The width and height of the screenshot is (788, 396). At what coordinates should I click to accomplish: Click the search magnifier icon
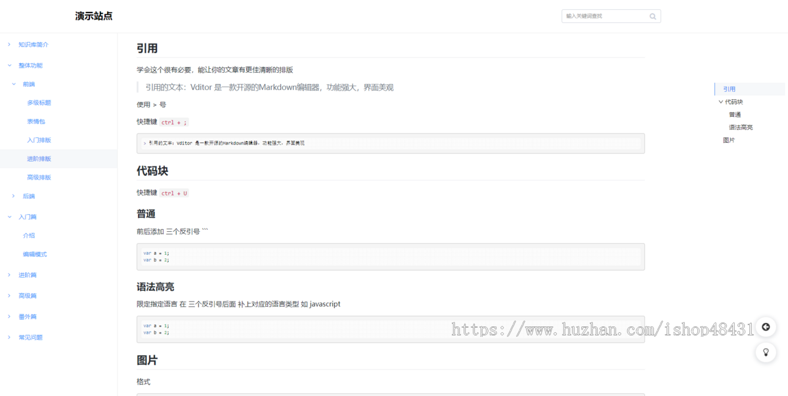pyautogui.click(x=653, y=16)
